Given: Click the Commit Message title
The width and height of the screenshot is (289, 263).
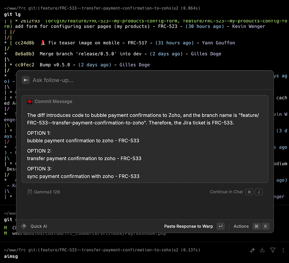Looking at the screenshot, I should coord(53,101).
